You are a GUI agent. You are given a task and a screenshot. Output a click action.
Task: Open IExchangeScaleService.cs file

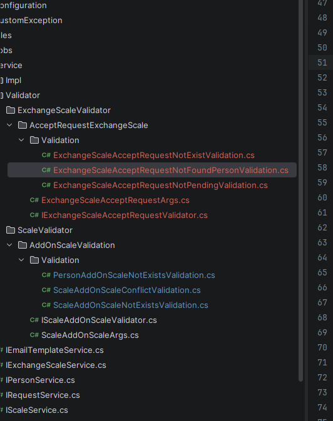56,365
